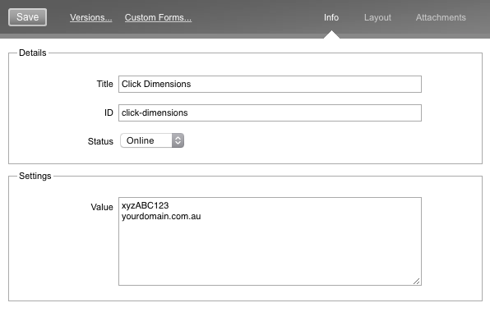The height and width of the screenshot is (312, 490).
Task: Click the yourdomain.com.au line in Value
Action: (161, 216)
